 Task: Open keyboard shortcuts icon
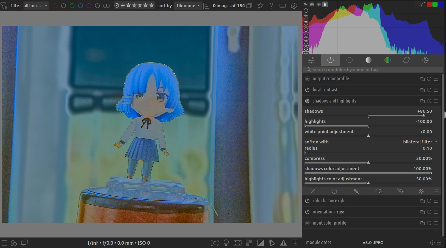[x=283, y=6]
